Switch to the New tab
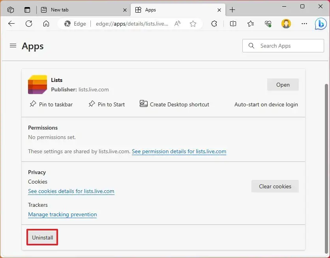This screenshot has width=330, height=258. coord(60,9)
